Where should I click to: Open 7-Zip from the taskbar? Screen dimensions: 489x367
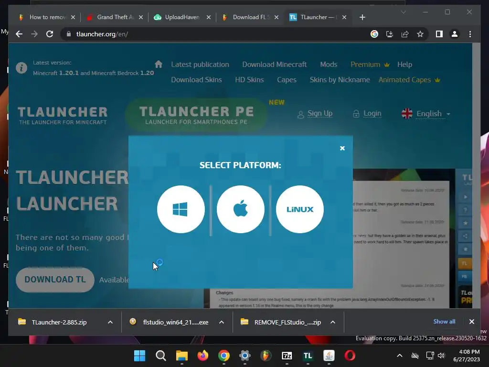pyautogui.click(x=287, y=356)
